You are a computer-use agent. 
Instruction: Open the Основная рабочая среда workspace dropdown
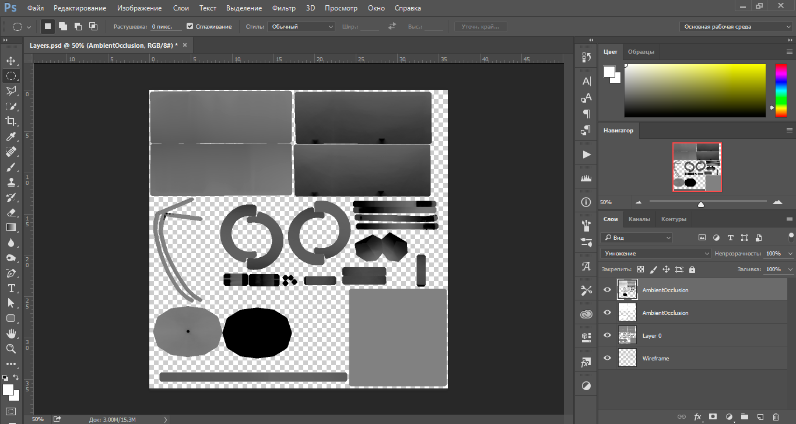[x=737, y=26]
